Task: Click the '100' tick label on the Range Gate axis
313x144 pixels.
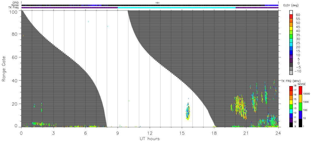Action: pos(14,12)
